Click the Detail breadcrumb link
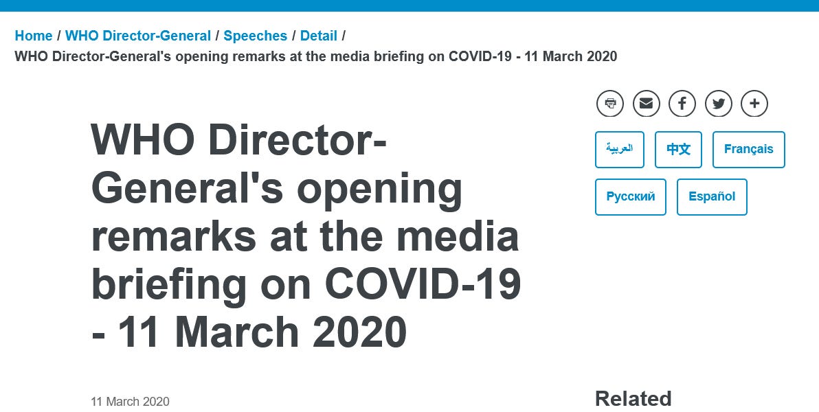This screenshot has height=412, width=819. click(318, 36)
